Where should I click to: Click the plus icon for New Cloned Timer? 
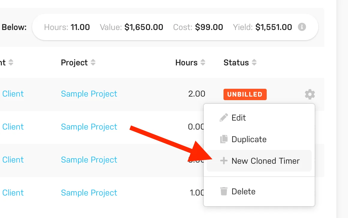coord(224,161)
